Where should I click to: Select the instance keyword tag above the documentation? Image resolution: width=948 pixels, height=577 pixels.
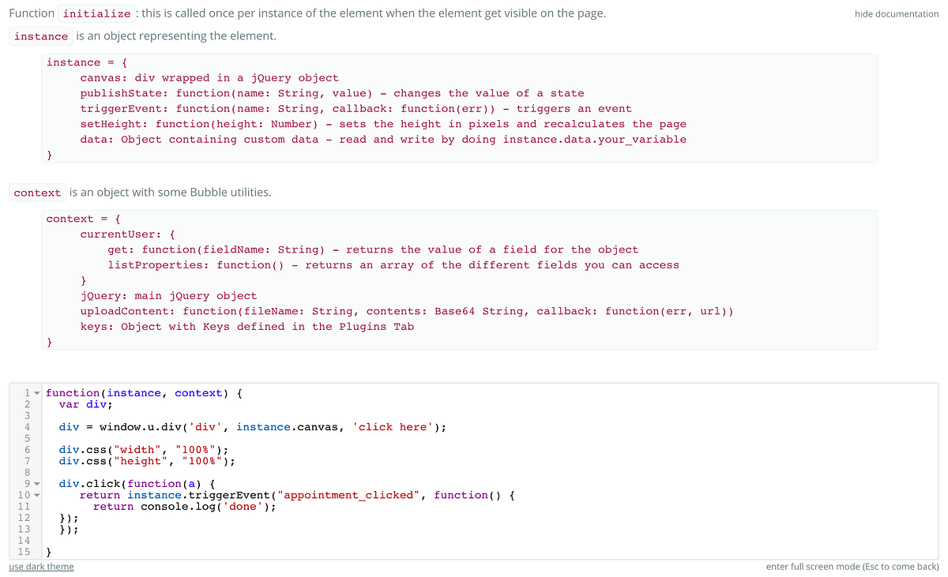[x=40, y=36]
